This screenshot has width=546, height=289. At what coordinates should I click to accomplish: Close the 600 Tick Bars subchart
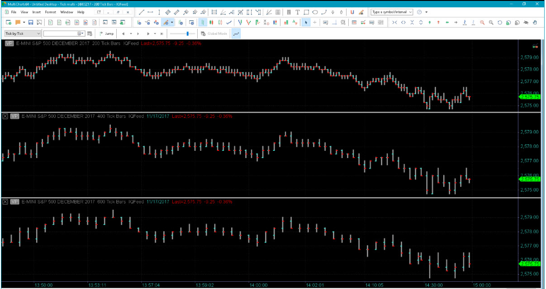pos(5,201)
